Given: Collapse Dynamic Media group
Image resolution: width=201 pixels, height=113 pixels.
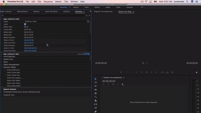Looking at the screenshot, I should point(2,67).
